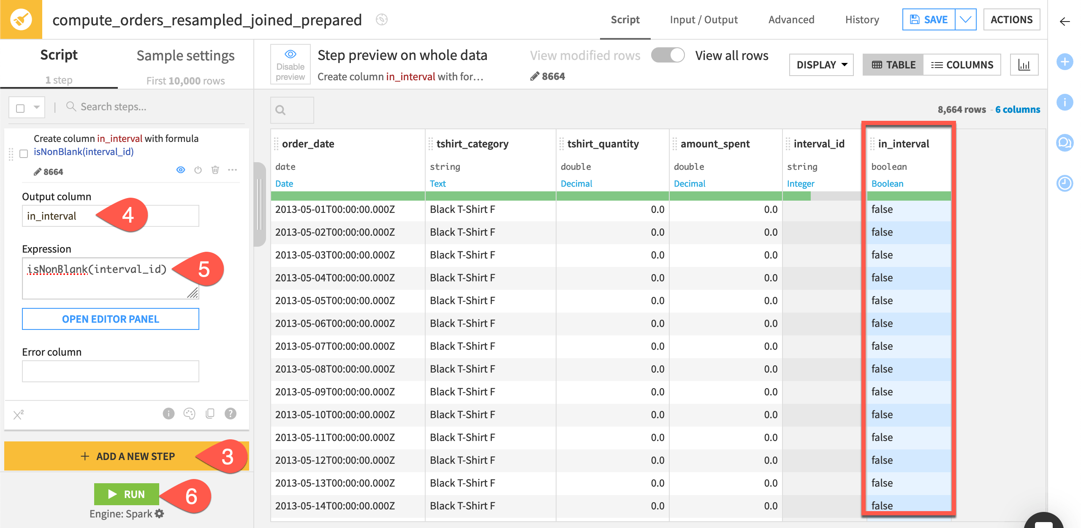Toggle the step preview eye icon
The image size is (1081, 528).
181,170
